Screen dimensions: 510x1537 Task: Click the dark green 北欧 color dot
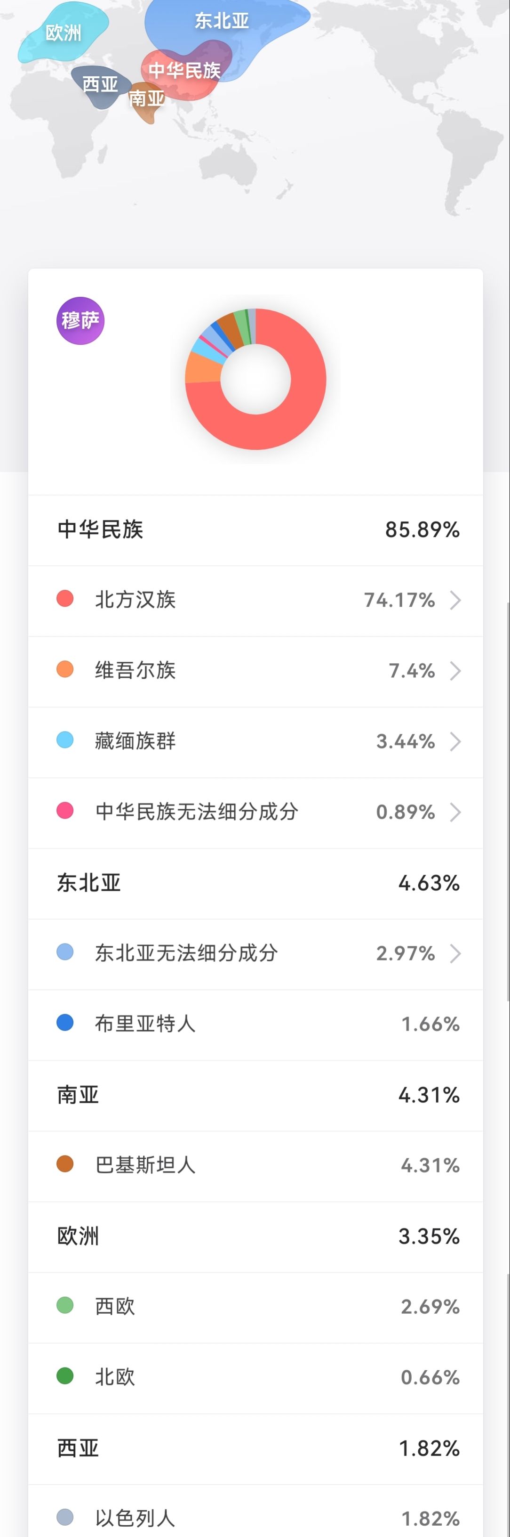tap(65, 1376)
